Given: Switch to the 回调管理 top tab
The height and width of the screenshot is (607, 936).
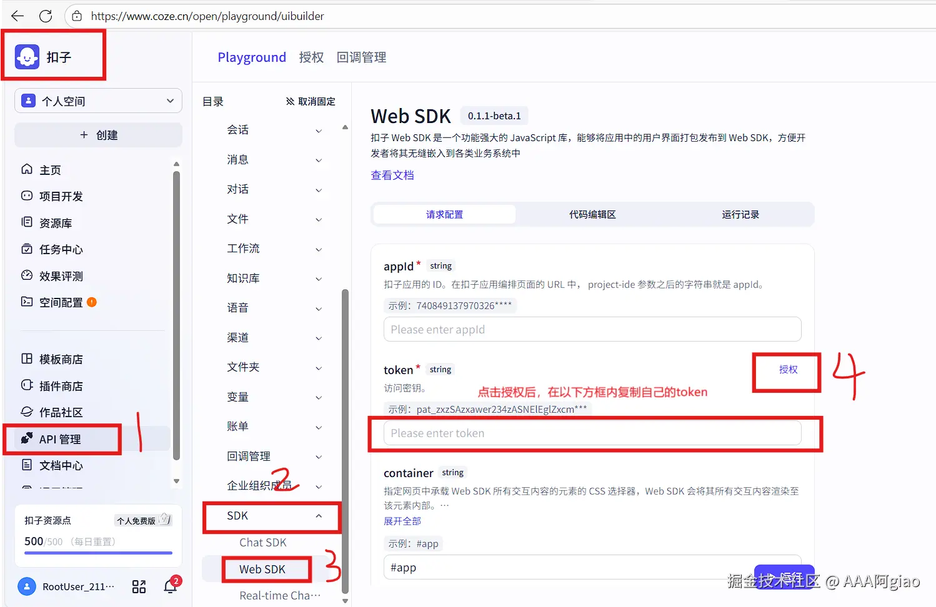Looking at the screenshot, I should (361, 57).
